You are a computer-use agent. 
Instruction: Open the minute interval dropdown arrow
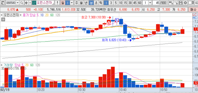tap(150, 3)
